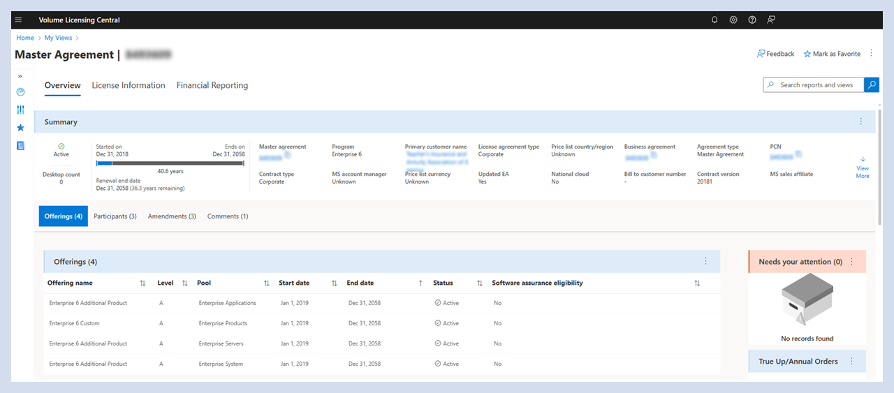Click Active status of Enterprise 6 Custom row
The width and height of the screenshot is (894, 393).
point(447,323)
